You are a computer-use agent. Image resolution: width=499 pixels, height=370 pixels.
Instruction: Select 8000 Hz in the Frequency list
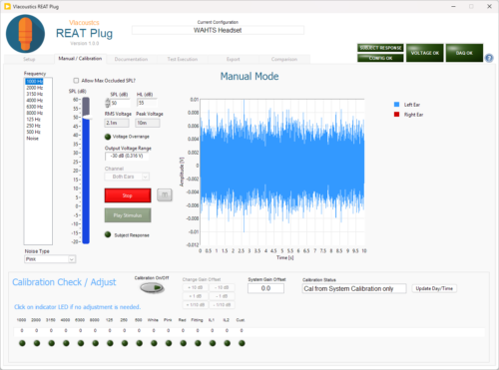[x=35, y=113]
